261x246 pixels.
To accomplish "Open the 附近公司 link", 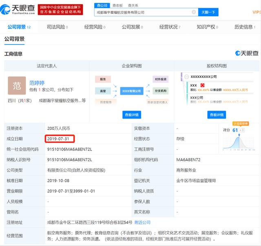I will click(142, 222).
